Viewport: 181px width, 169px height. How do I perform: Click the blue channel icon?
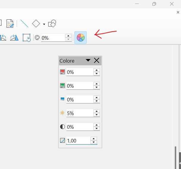[x=63, y=99]
